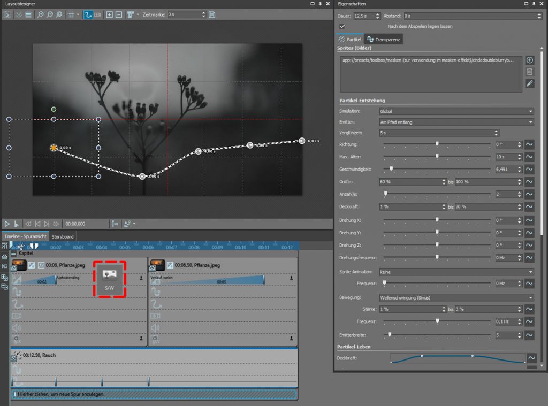Viewport: 548px width, 406px height.
Task: Collapse the Kapitel track group
Action: tap(14, 253)
